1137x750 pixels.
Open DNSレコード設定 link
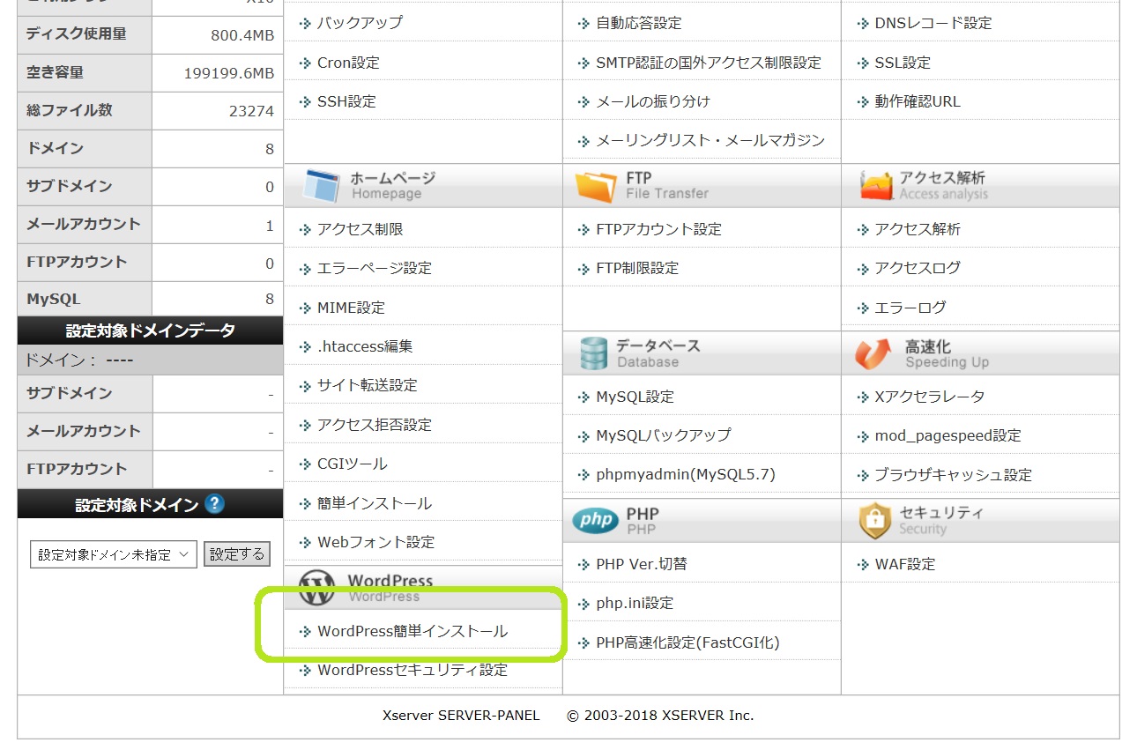pyautogui.click(x=933, y=23)
